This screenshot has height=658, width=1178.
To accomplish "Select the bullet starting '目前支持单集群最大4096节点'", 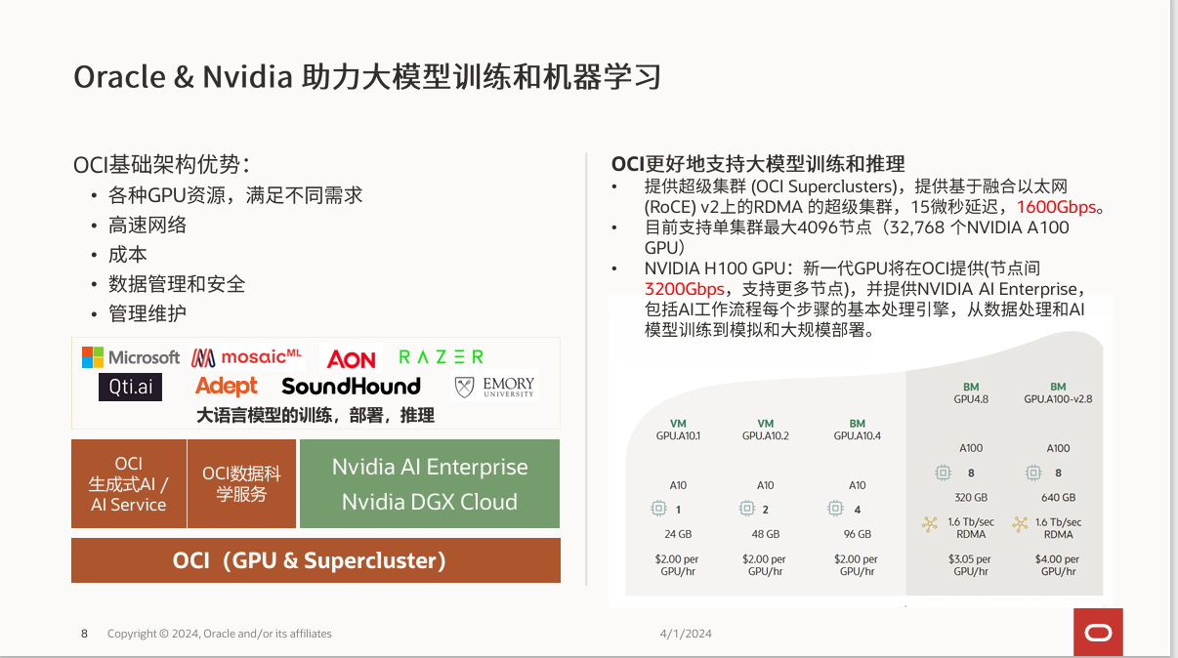I will pos(857,237).
